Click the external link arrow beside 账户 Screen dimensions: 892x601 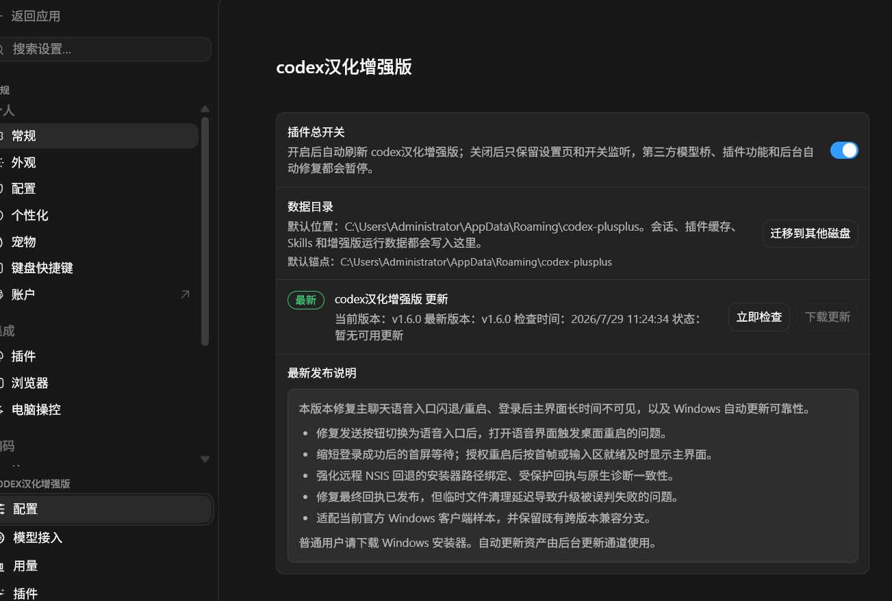coord(185,294)
